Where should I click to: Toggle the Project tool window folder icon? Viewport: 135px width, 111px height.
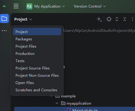click(4, 18)
